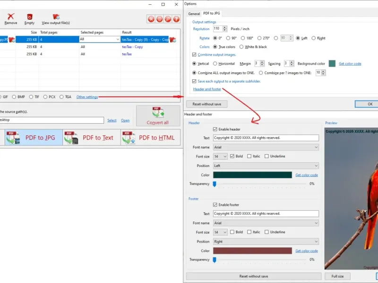
Task: Maximize the main converter window
Action: 163,4
